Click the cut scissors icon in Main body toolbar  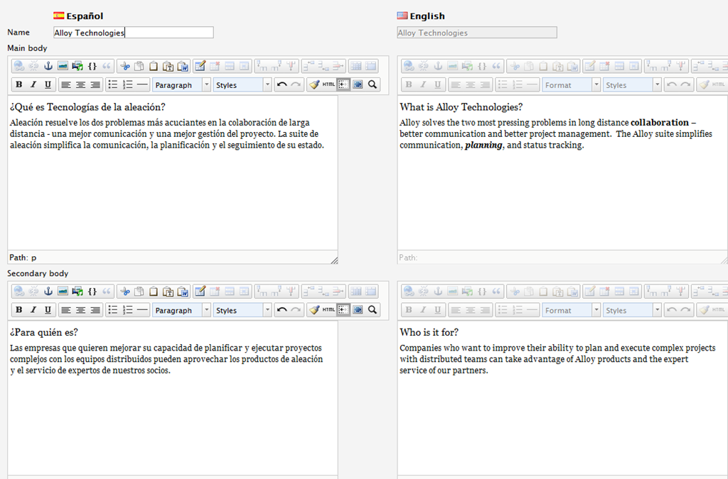125,66
